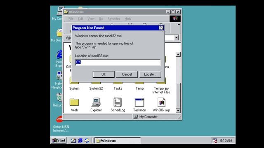Select the System32 folder label
This screenshot has height=148, width=264.
(x=96, y=88)
